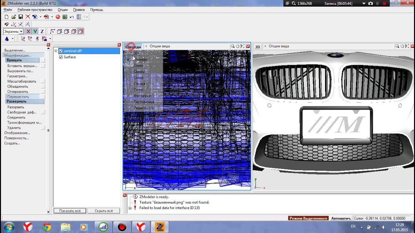Click the Windows Start button
Image resolution: width=415 pixels, height=233 pixels.
9,227
